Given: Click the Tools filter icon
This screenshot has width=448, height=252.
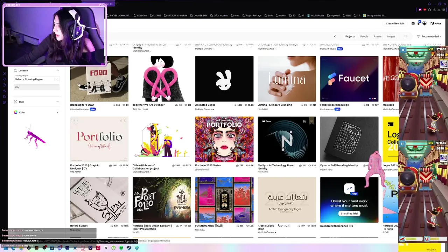Looking at the screenshot, I should [15, 102].
